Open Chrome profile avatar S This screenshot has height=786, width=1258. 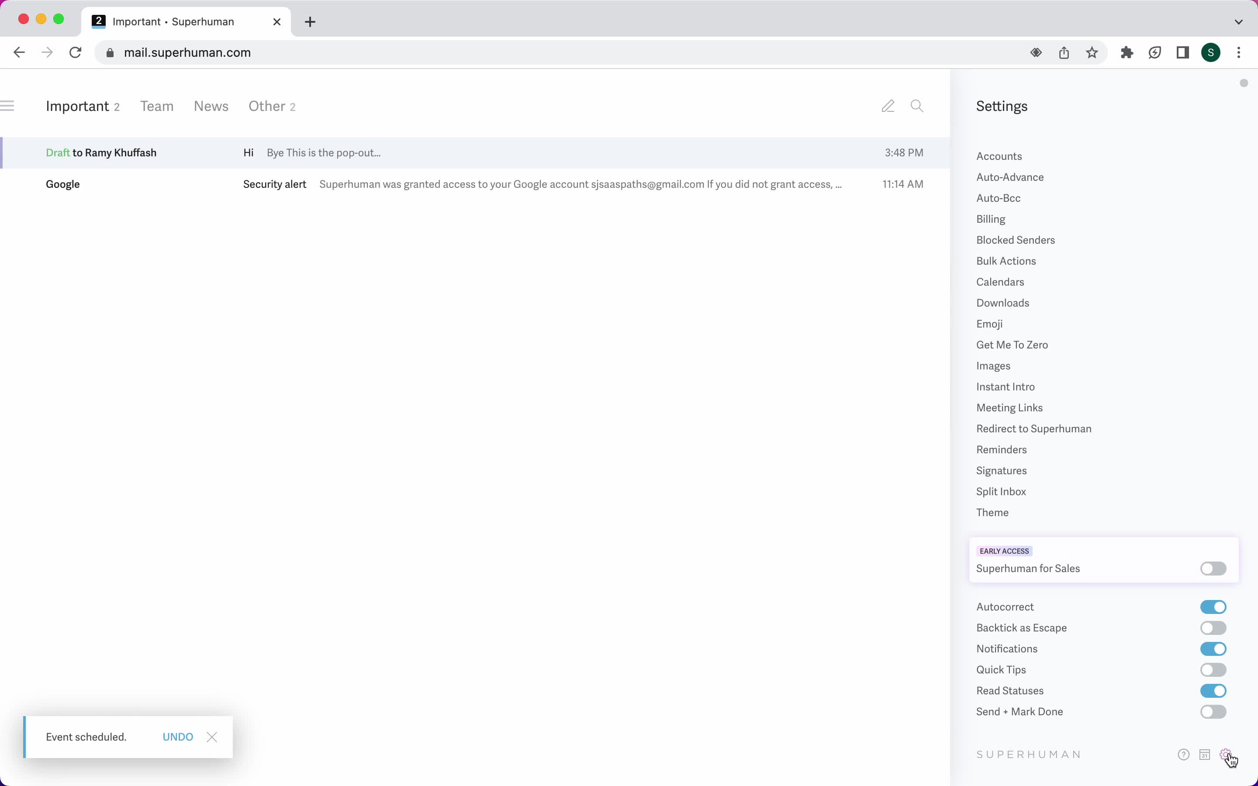tap(1211, 52)
